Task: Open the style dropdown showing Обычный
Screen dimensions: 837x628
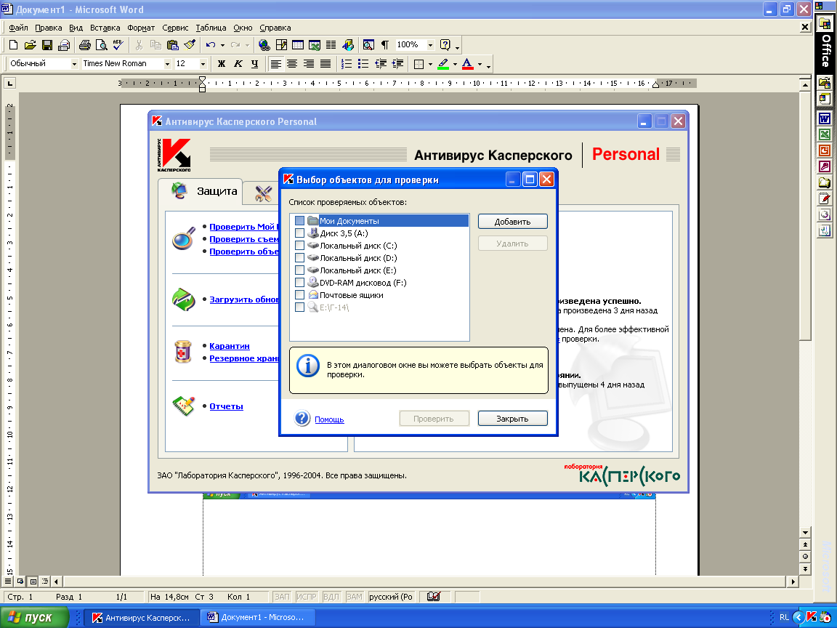Action: tap(74, 63)
